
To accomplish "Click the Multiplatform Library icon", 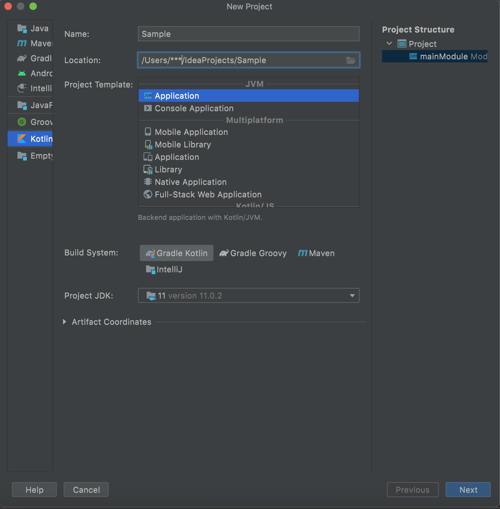I will click(x=148, y=169).
